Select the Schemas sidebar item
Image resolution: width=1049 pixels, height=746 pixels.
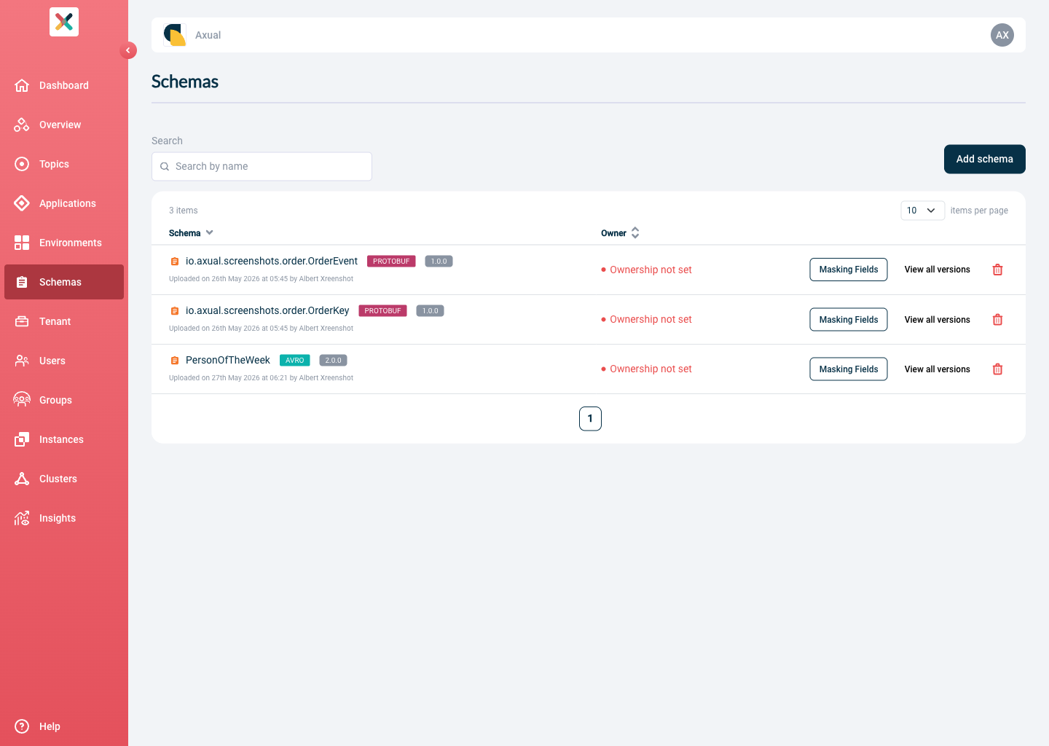(x=64, y=282)
